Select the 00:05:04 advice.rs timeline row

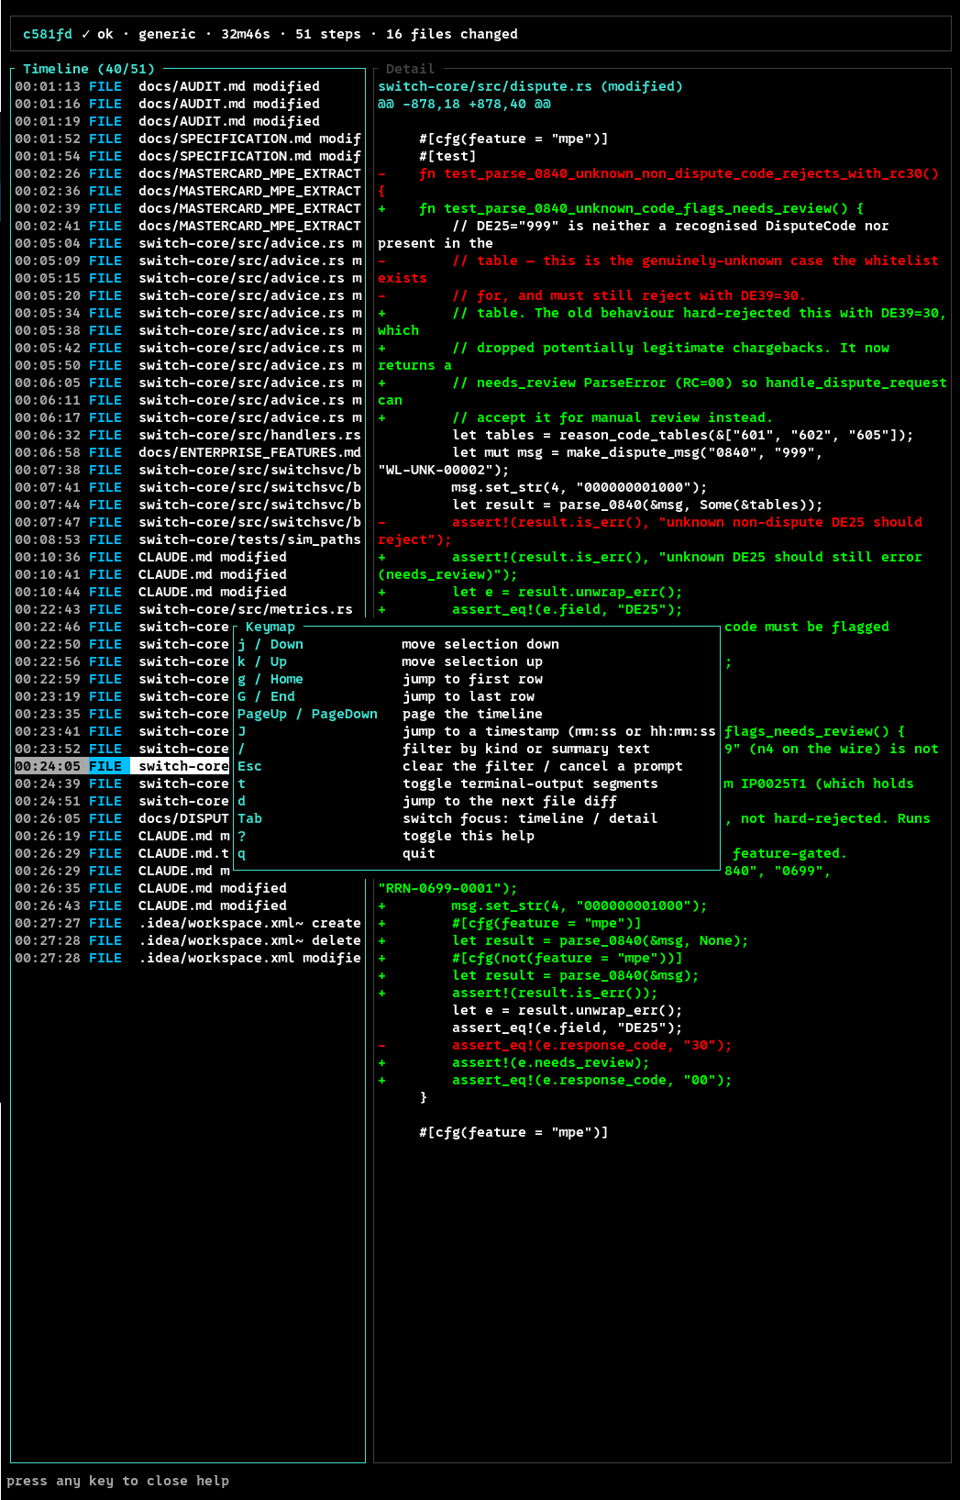pos(188,243)
